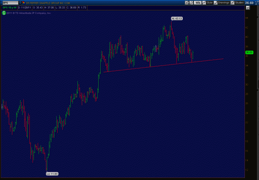Click the O: 35.43 open value
Image resolution: width=259 pixels, height=180 pixels.
[x=38, y=7]
